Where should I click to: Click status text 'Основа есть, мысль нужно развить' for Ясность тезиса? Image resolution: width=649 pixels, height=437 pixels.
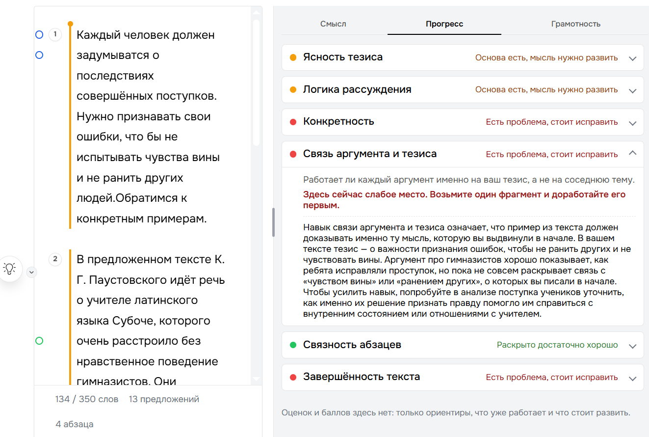pos(546,57)
